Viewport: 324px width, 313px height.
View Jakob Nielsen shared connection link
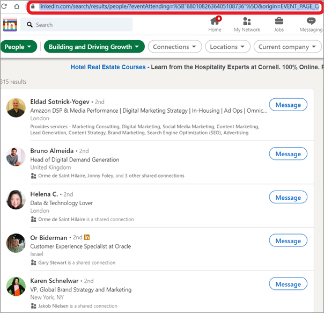click(x=78, y=306)
